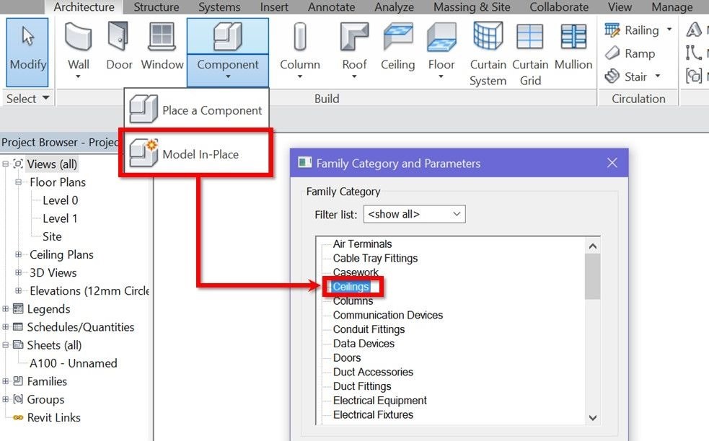Image resolution: width=709 pixels, height=441 pixels.
Task: Go to the Analyze tab
Action: pos(394,6)
